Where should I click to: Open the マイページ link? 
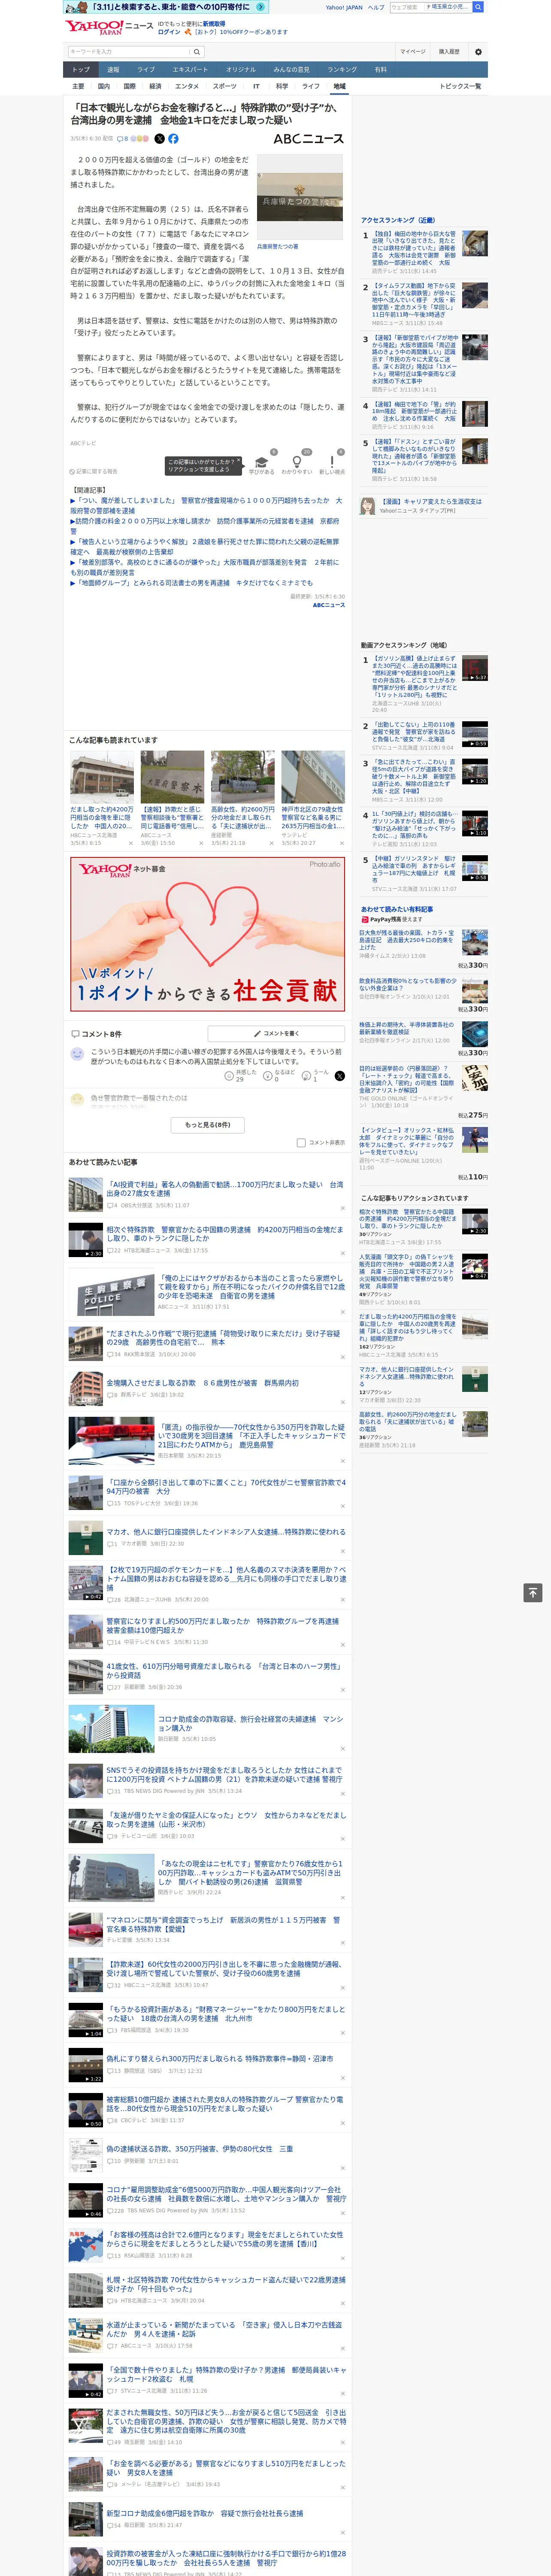(x=413, y=51)
